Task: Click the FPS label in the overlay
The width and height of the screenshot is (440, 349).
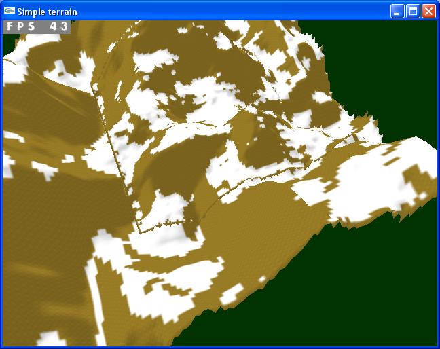Action: point(21,26)
